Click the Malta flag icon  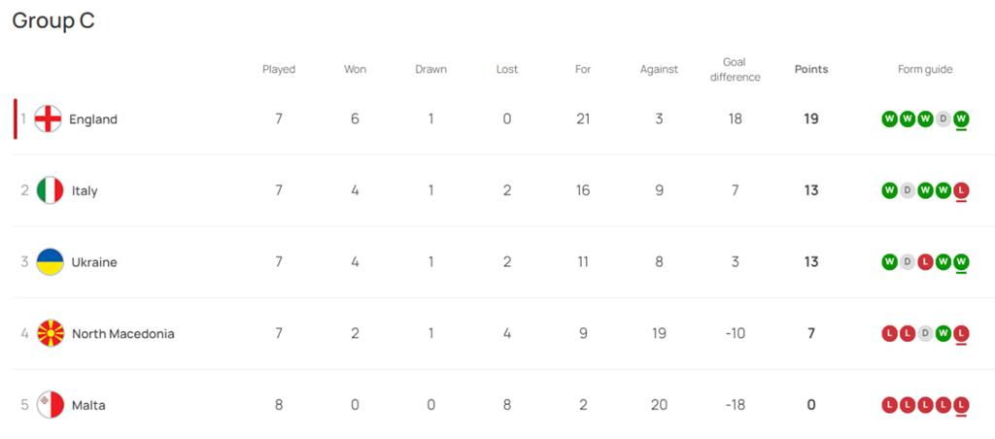(x=51, y=405)
